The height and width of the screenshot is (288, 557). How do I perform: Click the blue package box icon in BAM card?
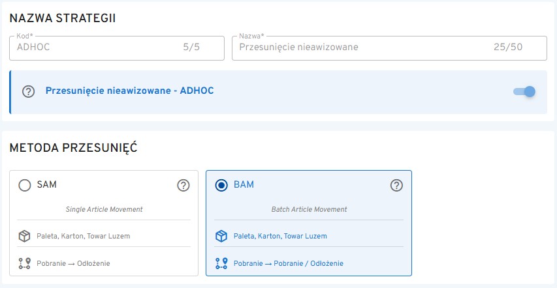pyautogui.click(x=221, y=236)
